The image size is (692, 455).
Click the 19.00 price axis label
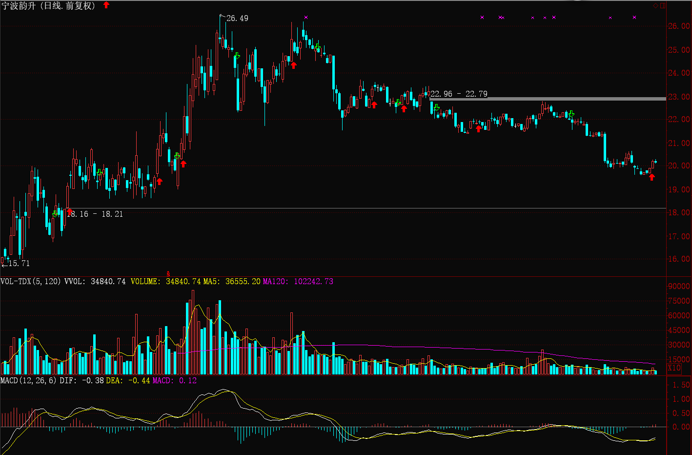(679, 189)
